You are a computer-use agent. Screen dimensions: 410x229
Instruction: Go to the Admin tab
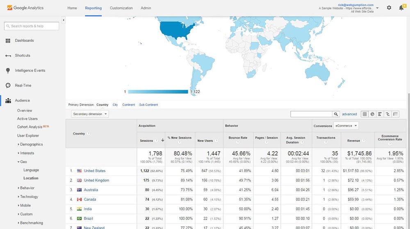pos(146,8)
